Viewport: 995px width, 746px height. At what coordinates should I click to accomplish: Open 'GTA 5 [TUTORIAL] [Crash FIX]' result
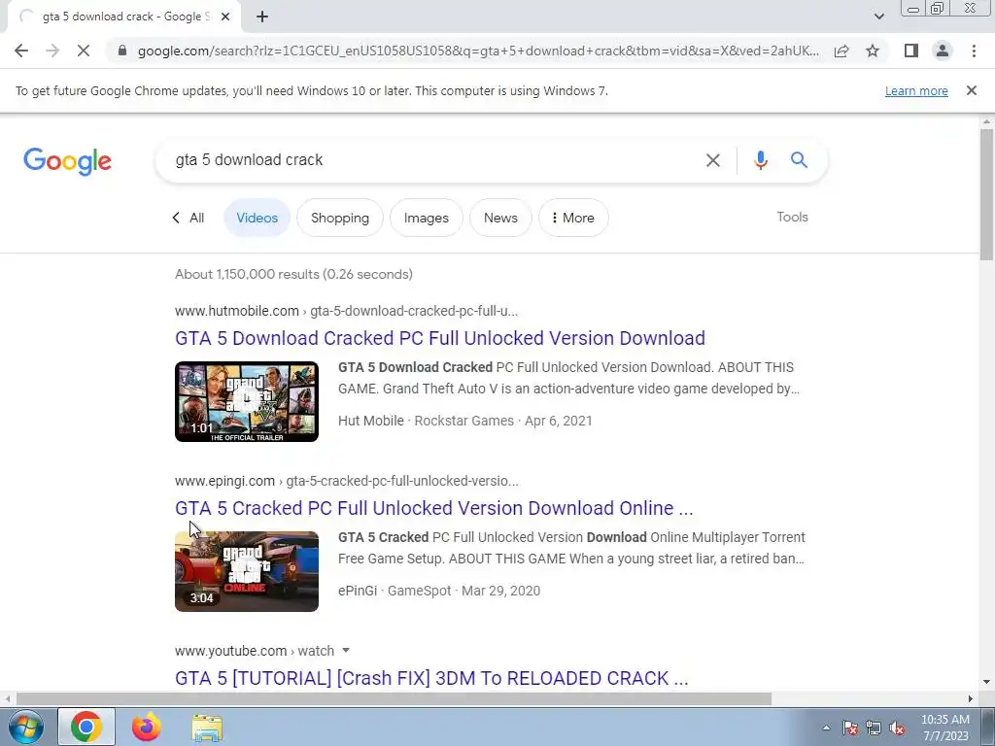tap(431, 678)
